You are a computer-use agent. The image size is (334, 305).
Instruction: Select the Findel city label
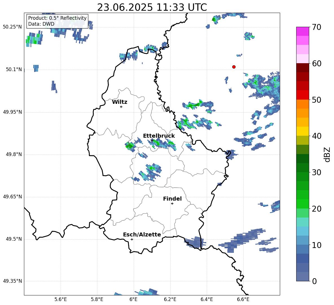(172, 199)
